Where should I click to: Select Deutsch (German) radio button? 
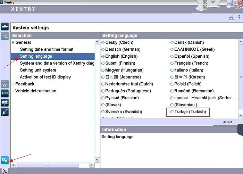[x=103, y=49]
